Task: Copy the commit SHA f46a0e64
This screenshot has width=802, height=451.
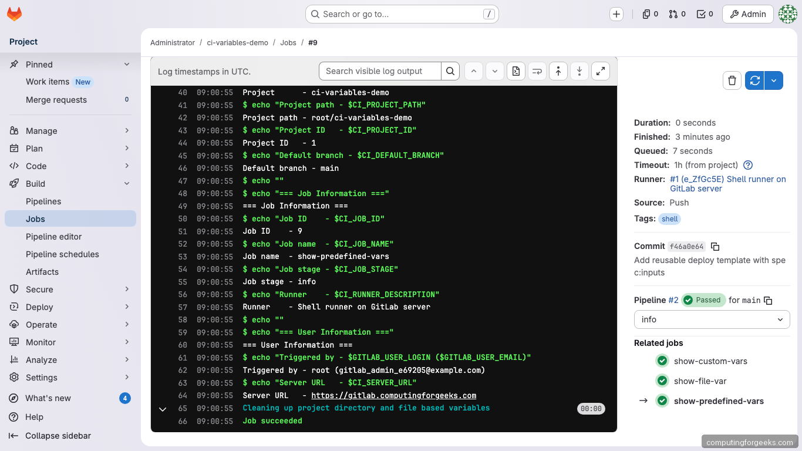Action: click(715, 246)
